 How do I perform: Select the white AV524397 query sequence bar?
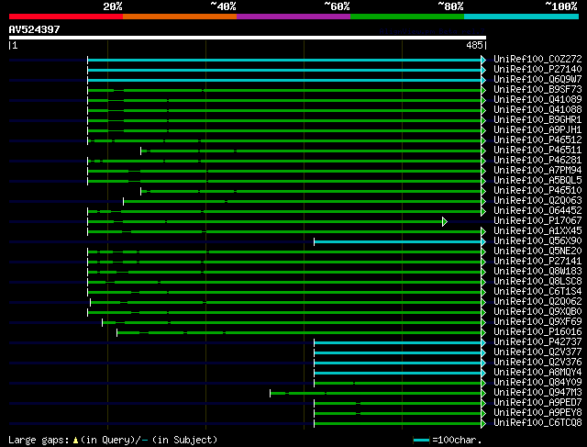point(248,38)
